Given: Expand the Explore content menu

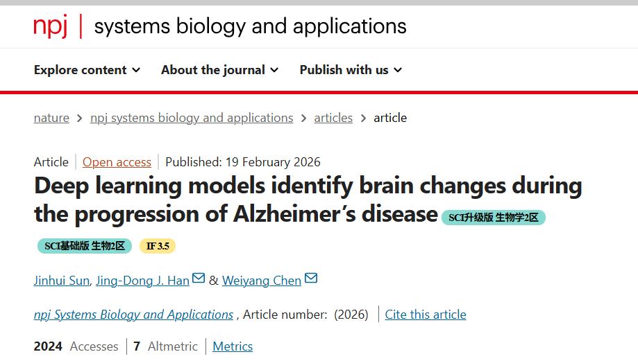Looking at the screenshot, I should (87, 70).
